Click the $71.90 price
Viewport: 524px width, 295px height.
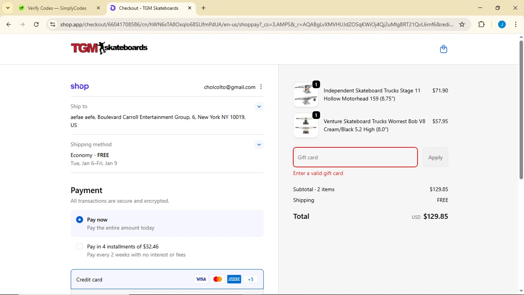coord(440,91)
